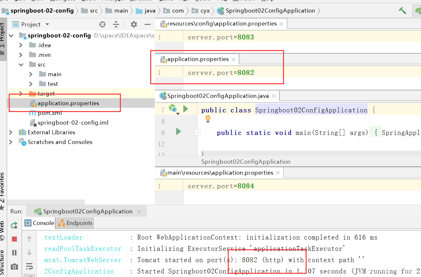
Task: Expand the External Libraries node arrow
Action: [11, 132]
